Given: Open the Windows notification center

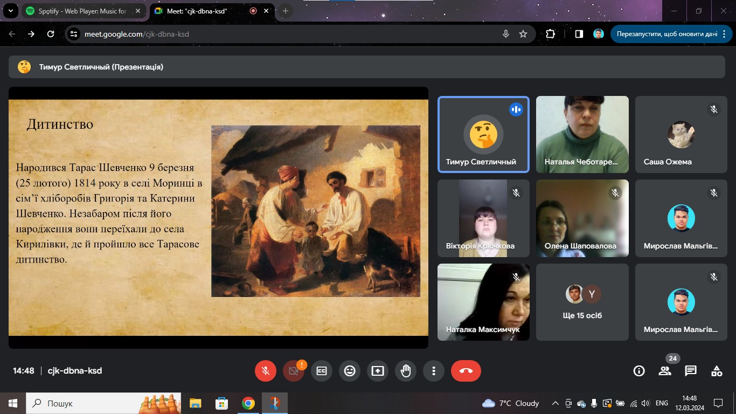Looking at the screenshot, I should [x=718, y=403].
